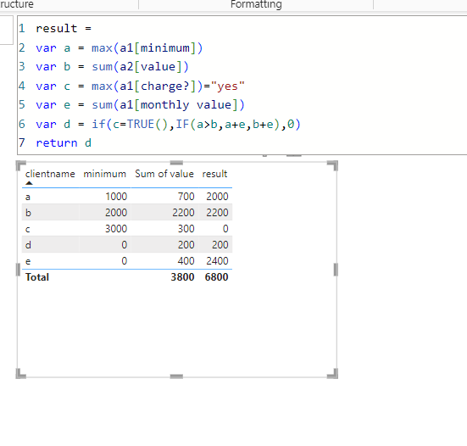Grab the table visual left middle handle
Image resolution: width=467 pixels, height=446 pixels.
pos(18,270)
